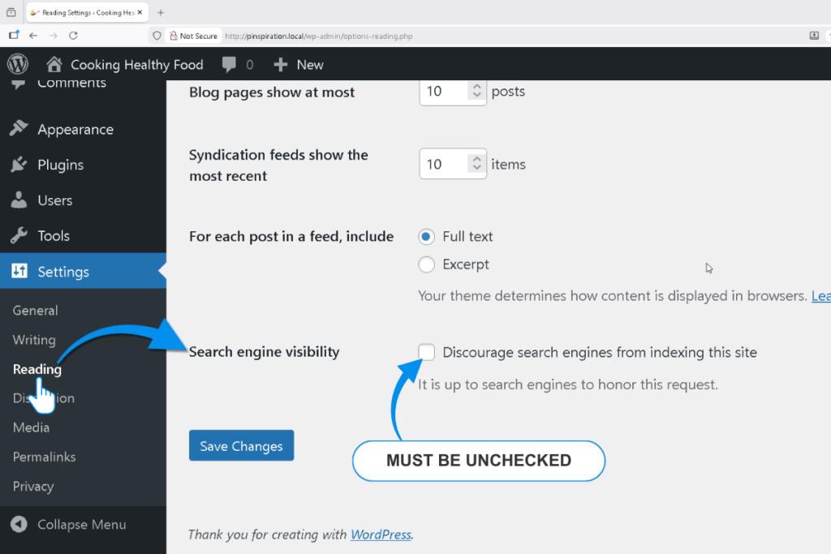Click the Users sidebar icon
The image size is (831, 554).
(19, 200)
